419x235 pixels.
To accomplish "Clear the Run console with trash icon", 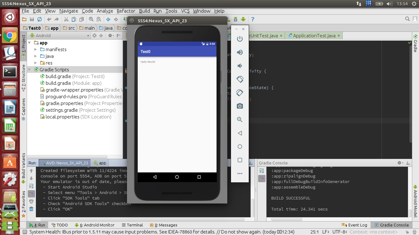I will [31, 209].
